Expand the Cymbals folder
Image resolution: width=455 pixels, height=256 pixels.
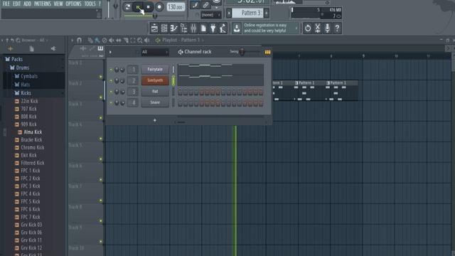[x=26, y=76]
